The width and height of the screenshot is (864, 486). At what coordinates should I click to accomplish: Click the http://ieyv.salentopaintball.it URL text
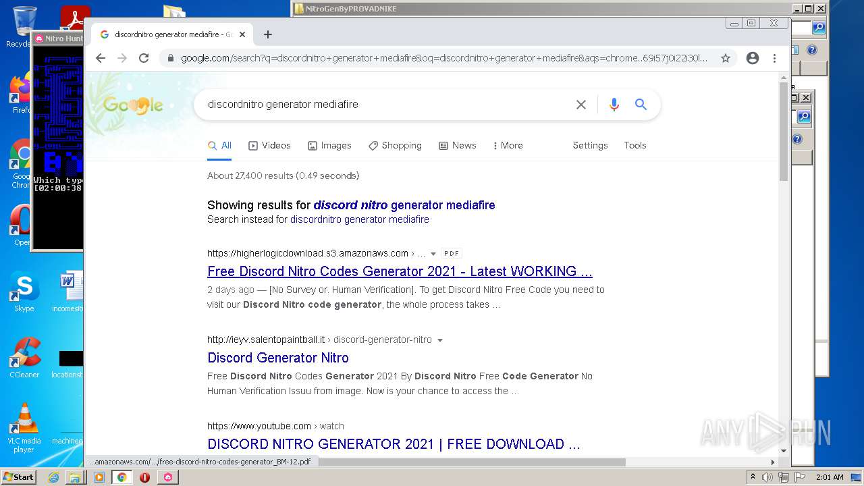pyautogui.click(x=266, y=340)
